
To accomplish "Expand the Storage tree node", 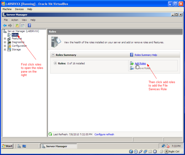I will click(5, 49).
